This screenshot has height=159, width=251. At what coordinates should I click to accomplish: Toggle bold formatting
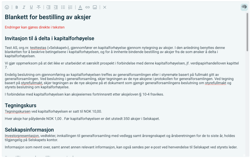tap(16, 7)
